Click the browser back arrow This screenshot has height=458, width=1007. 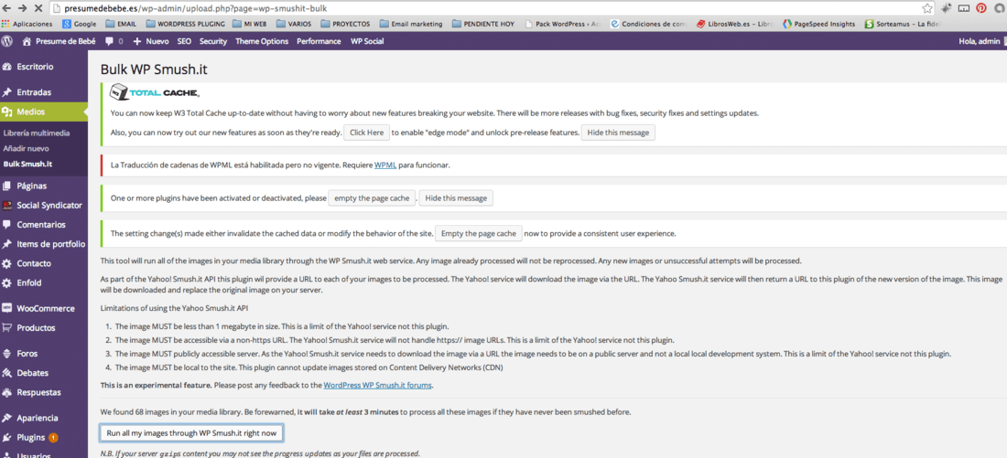tap(7, 9)
